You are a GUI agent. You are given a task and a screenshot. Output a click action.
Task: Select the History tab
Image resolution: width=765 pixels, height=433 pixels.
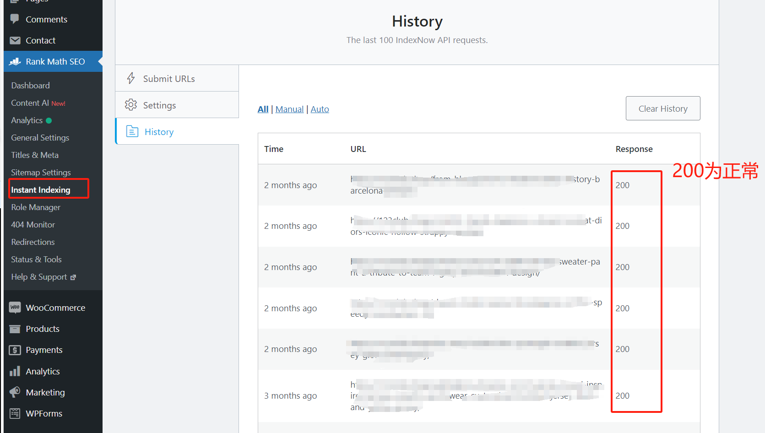click(x=159, y=132)
